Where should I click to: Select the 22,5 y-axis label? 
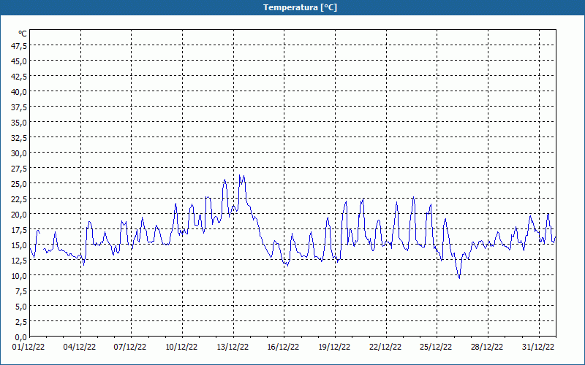pyautogui.click(x=20, y=199)
